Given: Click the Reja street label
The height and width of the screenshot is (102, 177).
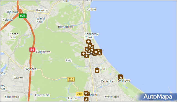Looking at the screenshot, I should pyautogui.click(x=68, y=60).
